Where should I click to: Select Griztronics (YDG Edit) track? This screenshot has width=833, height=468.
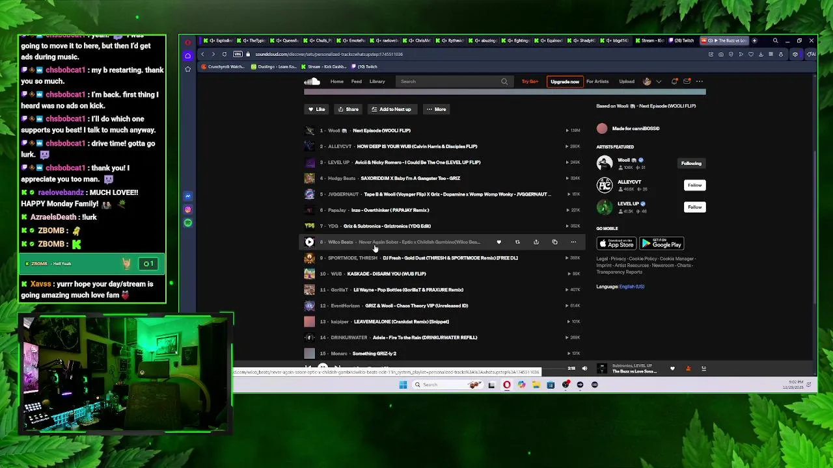tap(387, 226)
